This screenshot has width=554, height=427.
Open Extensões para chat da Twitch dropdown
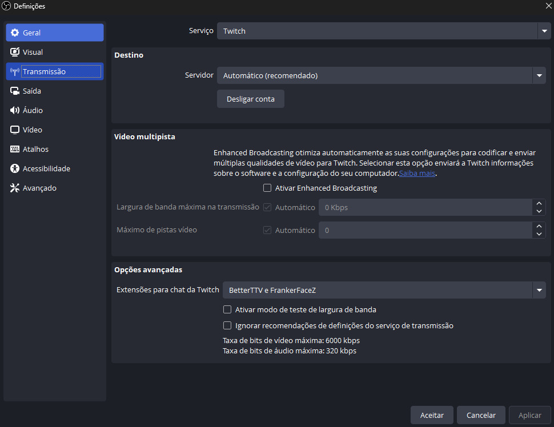(384, 291)
